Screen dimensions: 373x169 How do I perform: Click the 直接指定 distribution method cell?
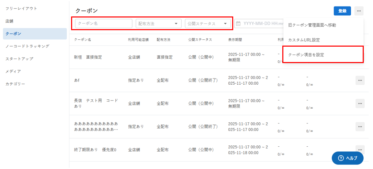pos(165,57)
